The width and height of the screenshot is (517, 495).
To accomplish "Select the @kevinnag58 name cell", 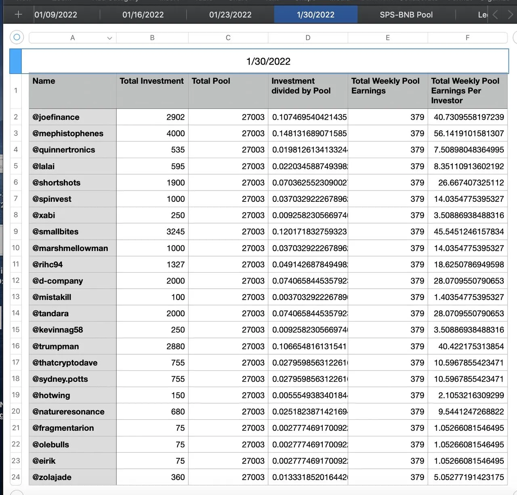I will 73,330.
